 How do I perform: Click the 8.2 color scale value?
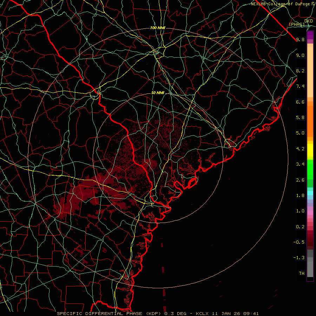(300, 71)
